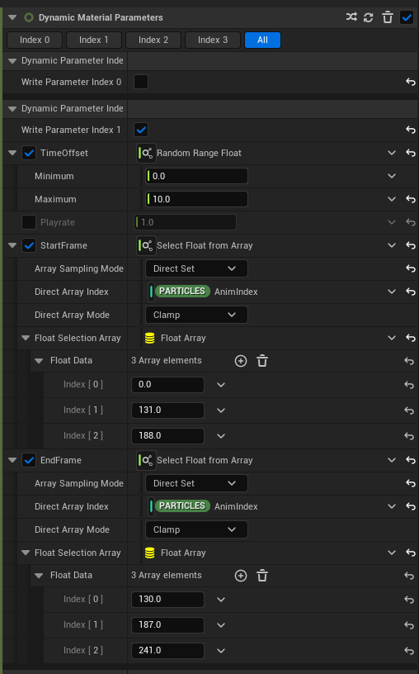The image size is (419, 674).
Task: Click the yellow Float Array icon under StartFrame
Action: 150,339
